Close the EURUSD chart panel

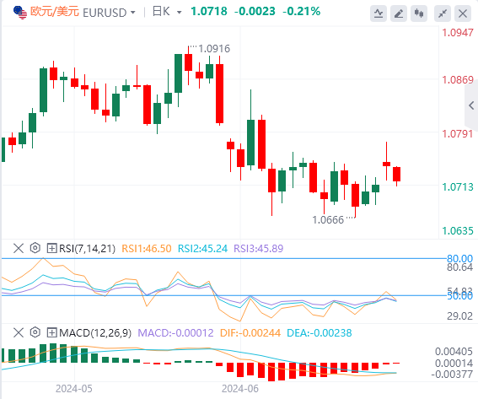tap(463, 13)
